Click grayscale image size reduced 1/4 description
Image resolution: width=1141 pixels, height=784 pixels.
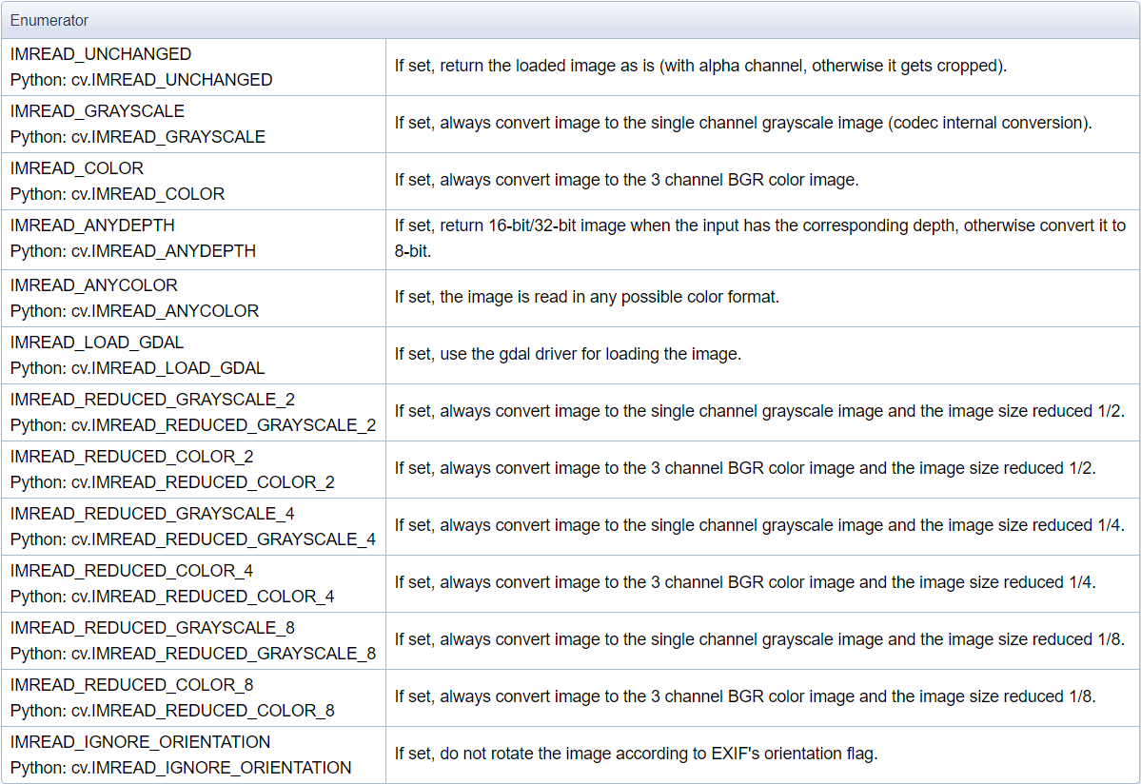click(x=759, y=526)
